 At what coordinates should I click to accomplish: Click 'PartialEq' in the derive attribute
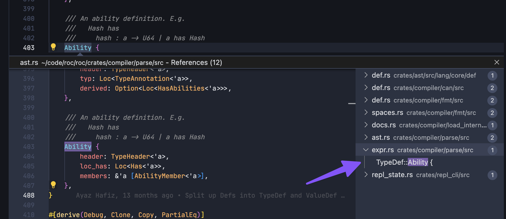[179, 215]
